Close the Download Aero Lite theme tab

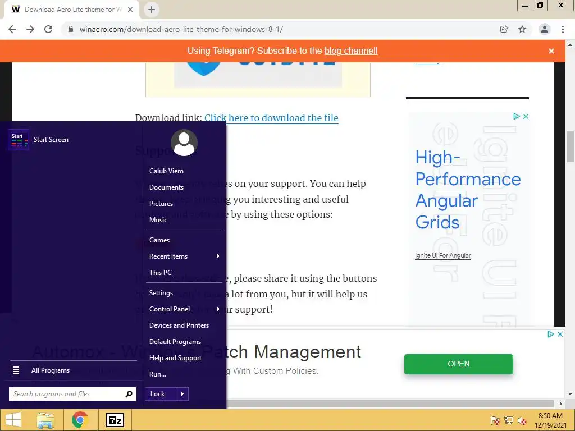tap(130, 10)
